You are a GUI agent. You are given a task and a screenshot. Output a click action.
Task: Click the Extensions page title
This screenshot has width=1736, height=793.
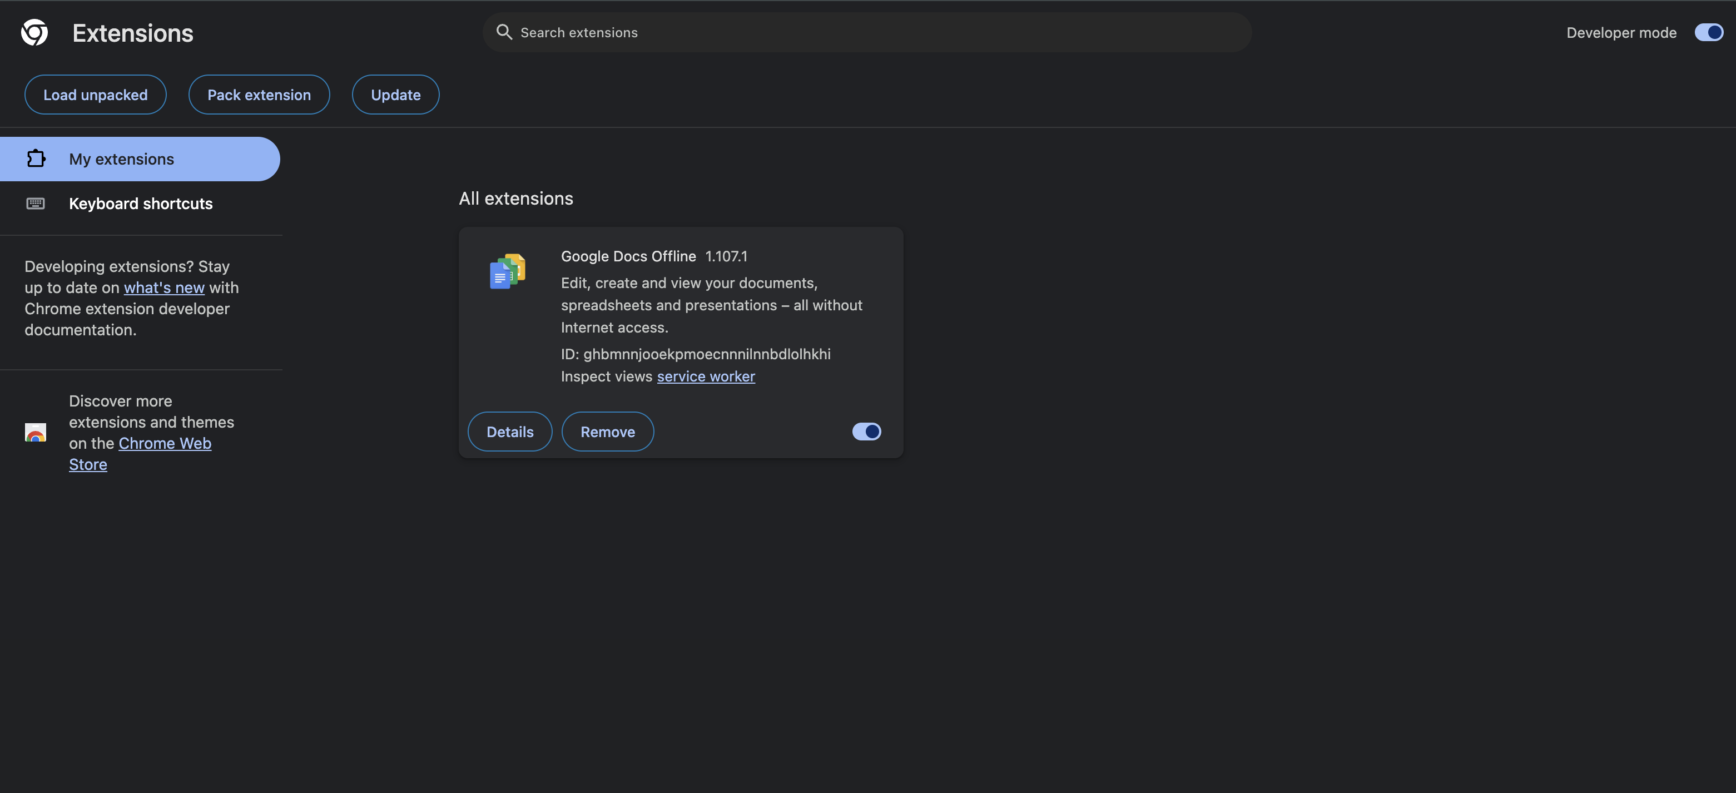point(133,33)
